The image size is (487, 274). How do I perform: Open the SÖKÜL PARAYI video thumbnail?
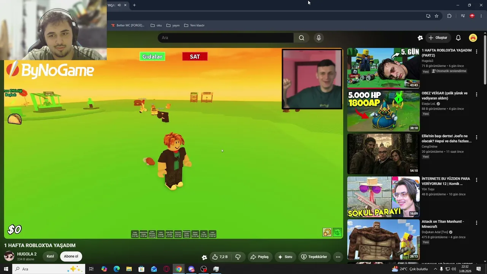click(383, 197)
